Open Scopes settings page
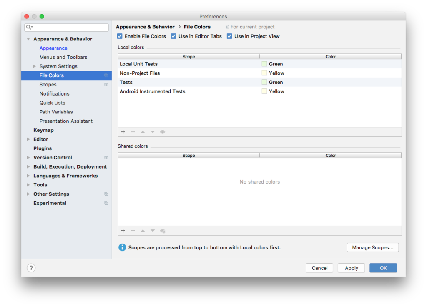 [x=48, y=84]
